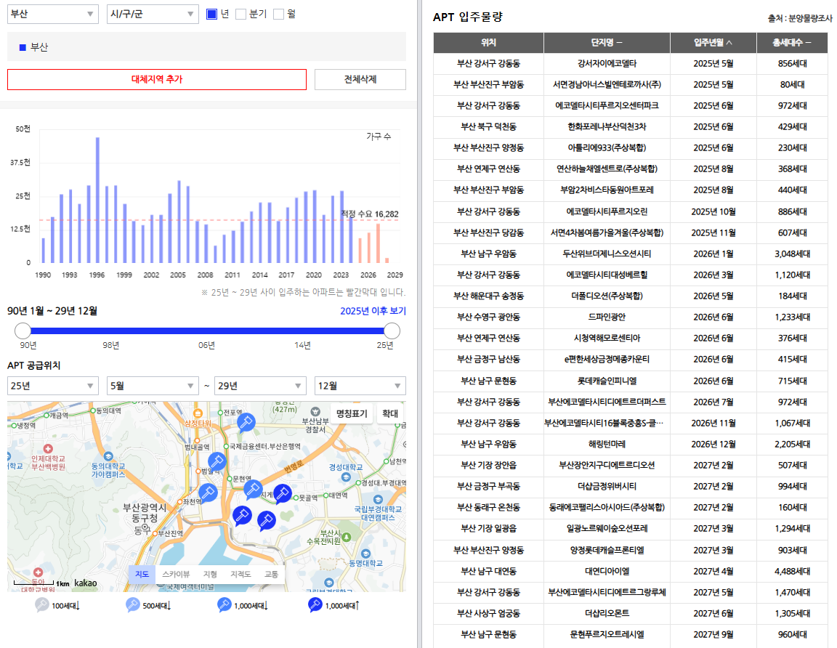Viewport: 837px width, 648px height.
Task: Click the 국립부경대학교 대연캠퍼스 icon on the map
Action: tap(378, 500)
